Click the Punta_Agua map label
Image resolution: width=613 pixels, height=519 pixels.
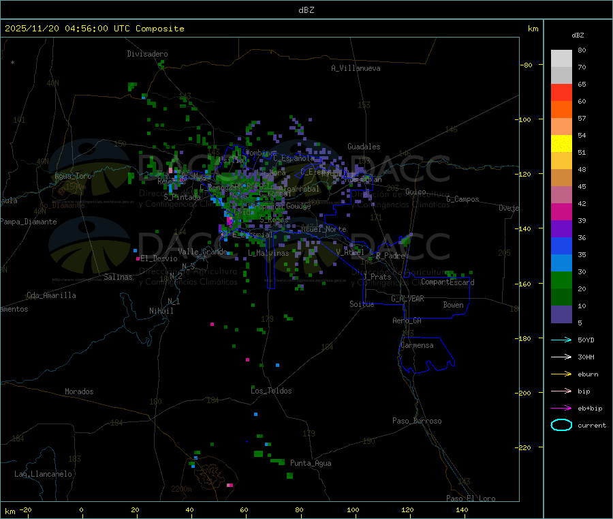pos(311,463)
